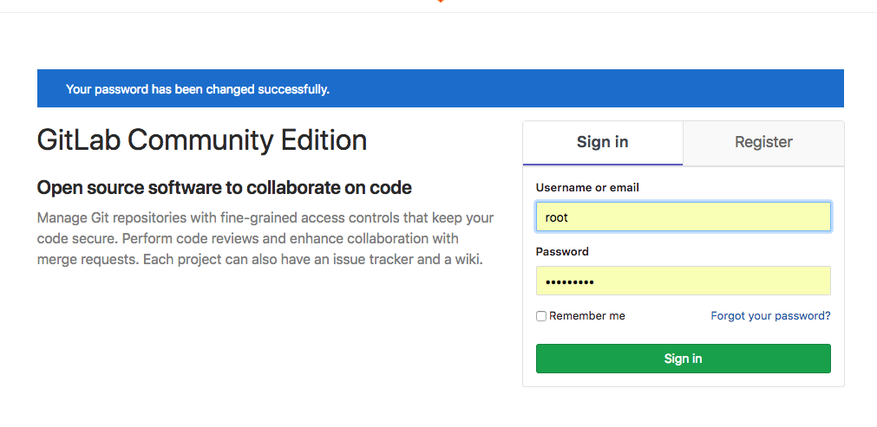
Task: Click the 'root' text in username field
Action: coord(556,217)
